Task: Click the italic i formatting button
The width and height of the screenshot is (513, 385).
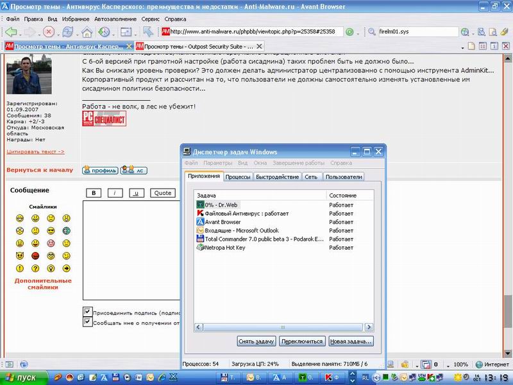Action: click(115, 193)
